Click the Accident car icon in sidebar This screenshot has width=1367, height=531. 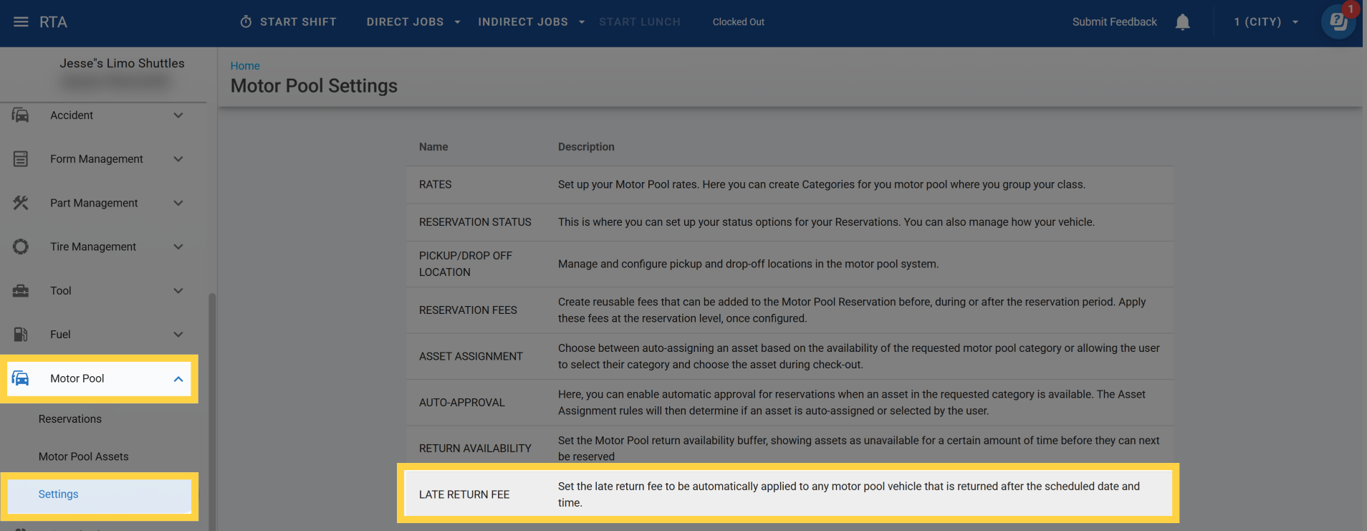click(x=21, y=115)
